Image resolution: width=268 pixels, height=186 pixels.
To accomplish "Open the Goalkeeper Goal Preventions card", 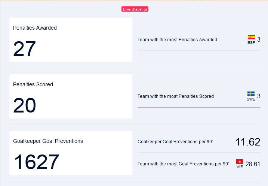I will pyautogui.click(x=71, y=153).
